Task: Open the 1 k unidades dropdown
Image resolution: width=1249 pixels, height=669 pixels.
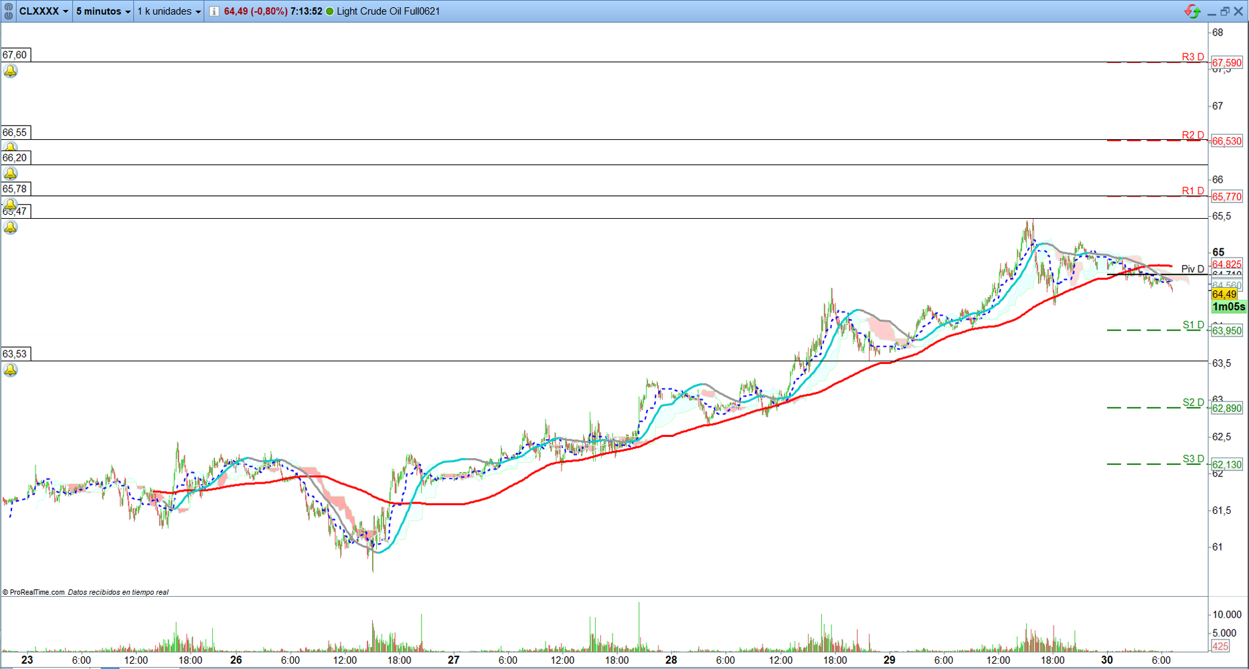Action: tap(169, 11)
